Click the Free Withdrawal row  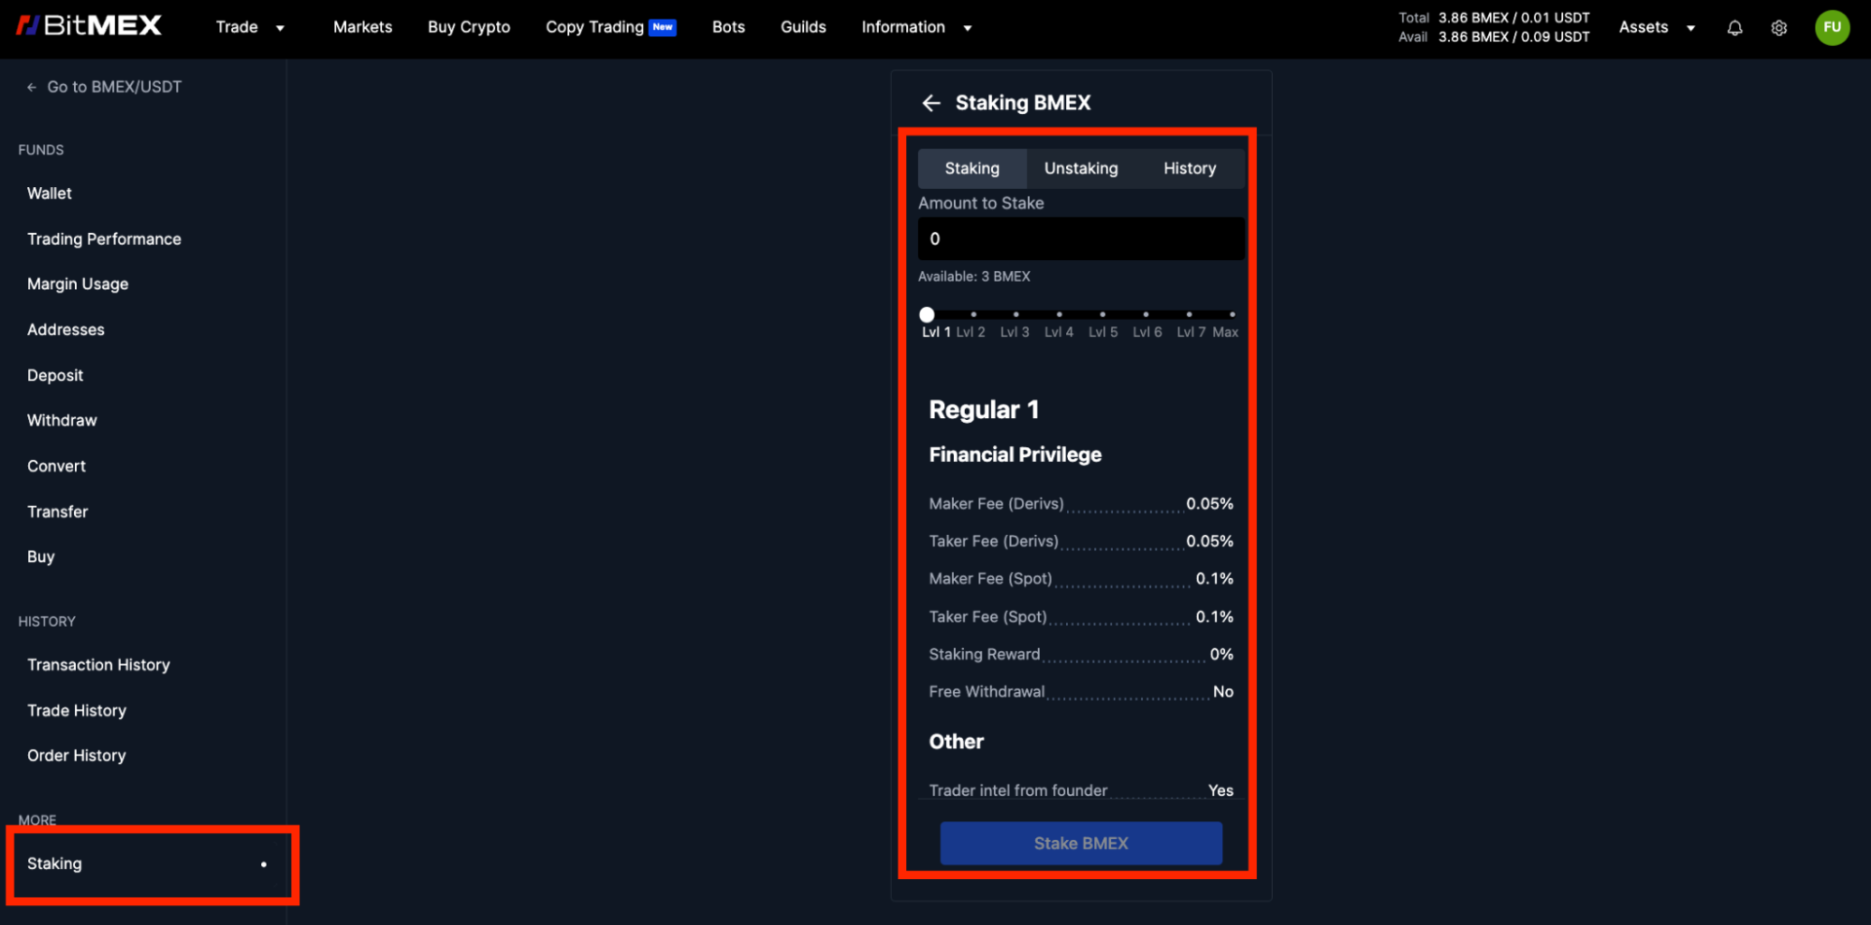pyautogui.click(x=1081, y=692)
